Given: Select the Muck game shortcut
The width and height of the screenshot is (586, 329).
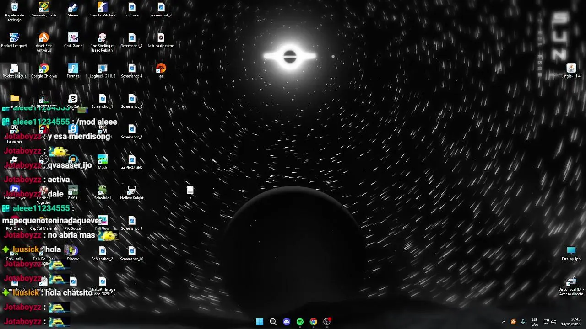Looking at the screenshot, I should pyautogui.click(x=103, y=162).
